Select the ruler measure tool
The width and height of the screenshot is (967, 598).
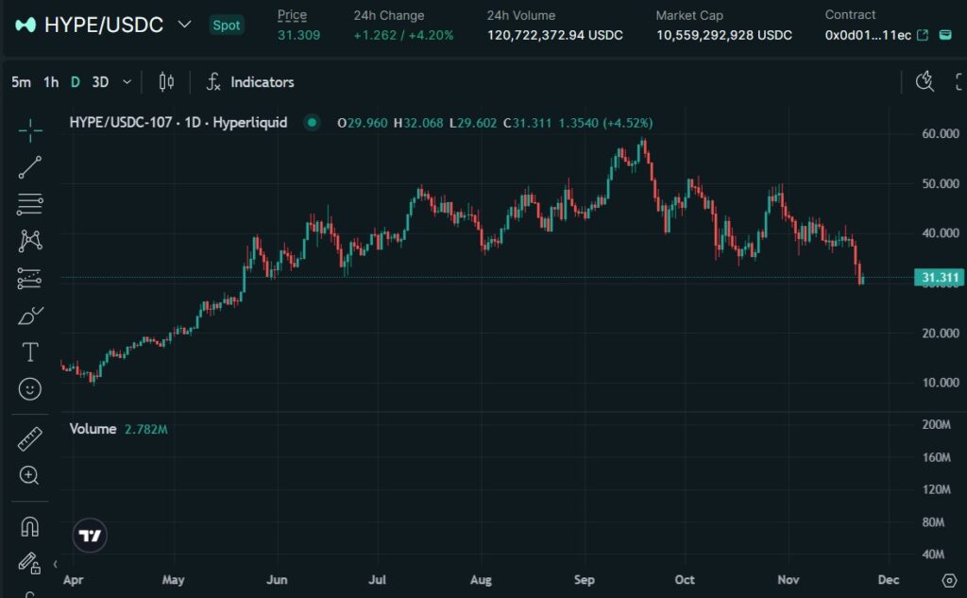coord(30,439)
